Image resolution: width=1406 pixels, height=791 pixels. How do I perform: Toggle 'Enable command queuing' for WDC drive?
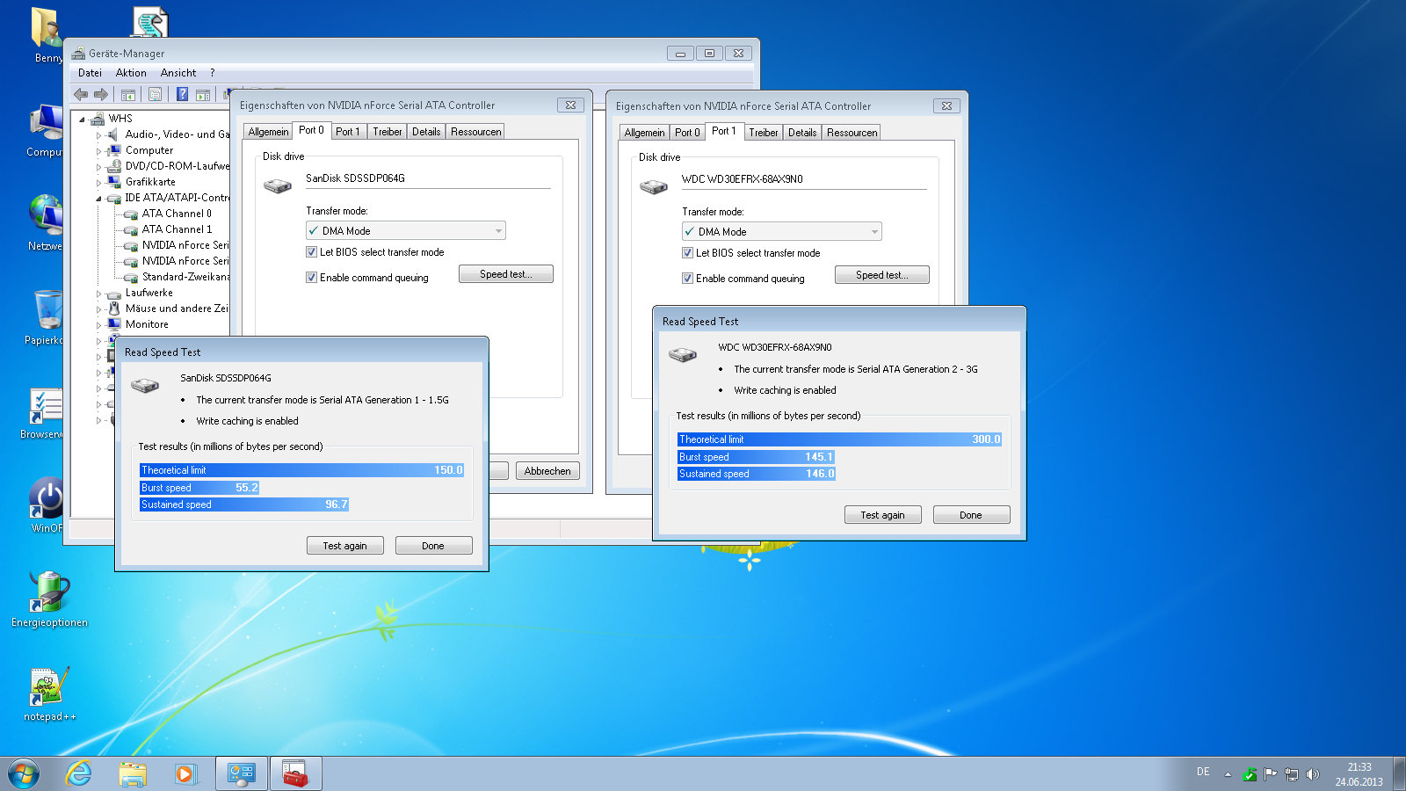tap(687, 279)
